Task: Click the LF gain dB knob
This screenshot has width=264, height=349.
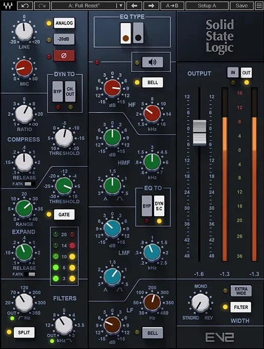Action: [x=112, y=325]
